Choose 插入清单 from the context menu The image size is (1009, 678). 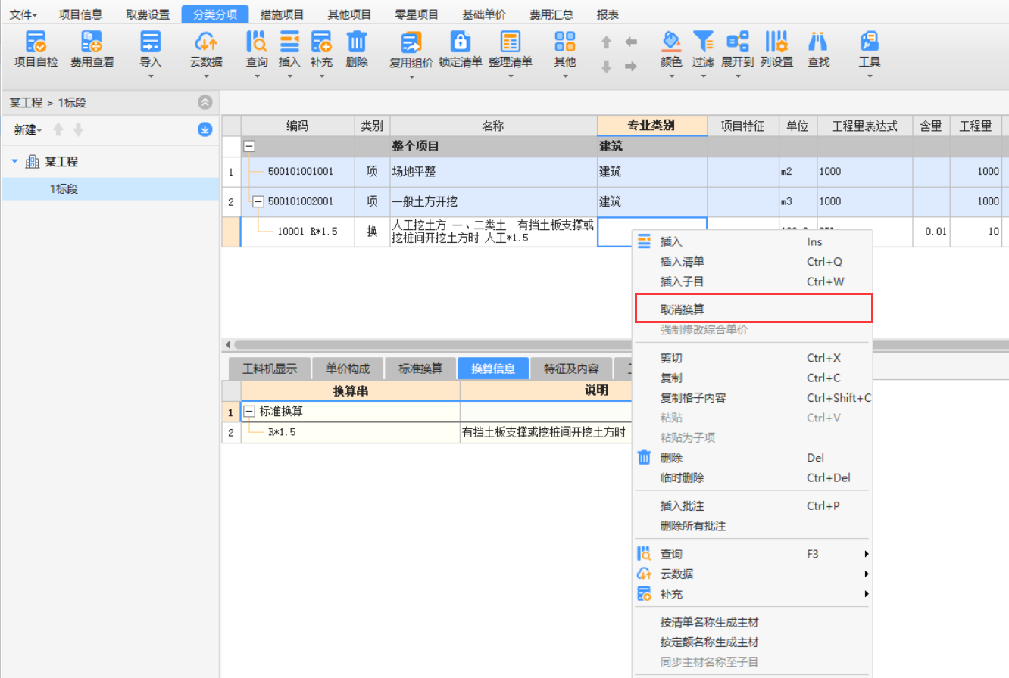pos(682,262)
